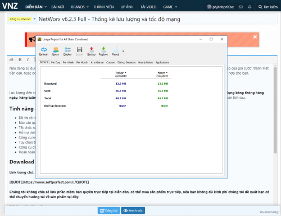Screen dimensions: 281x216
Task: Switch to the General tab
Action: point(44,62)
